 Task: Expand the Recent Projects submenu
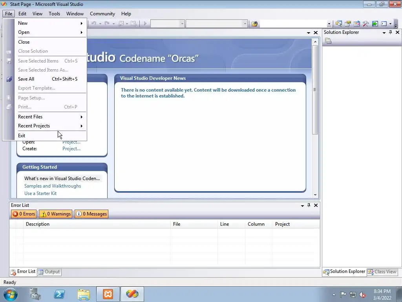click(51, 126)
